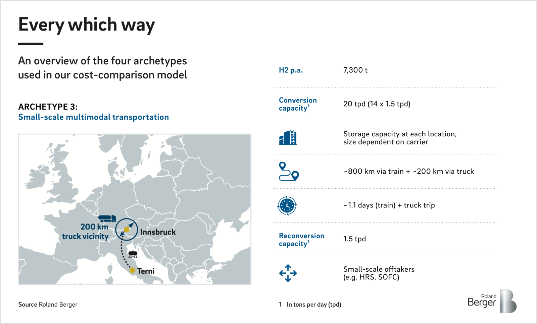Click the truck icon on the map
Viewport: 537px width, 324px height.
pyautogui.click(x=107, y=218)
